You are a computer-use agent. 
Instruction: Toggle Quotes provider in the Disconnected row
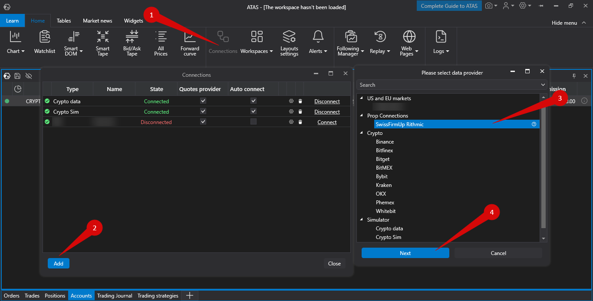pos(203,121)
